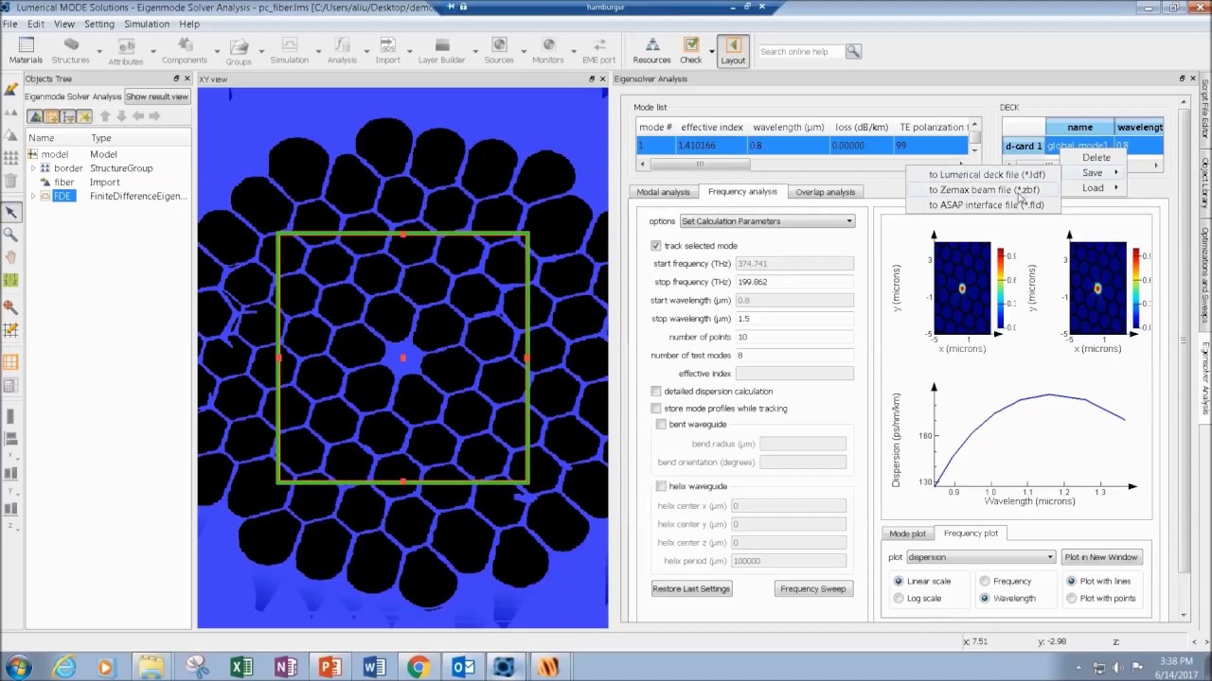Open dropdown arrow next to Sources

pyautogui.click(x=523, y=52)
